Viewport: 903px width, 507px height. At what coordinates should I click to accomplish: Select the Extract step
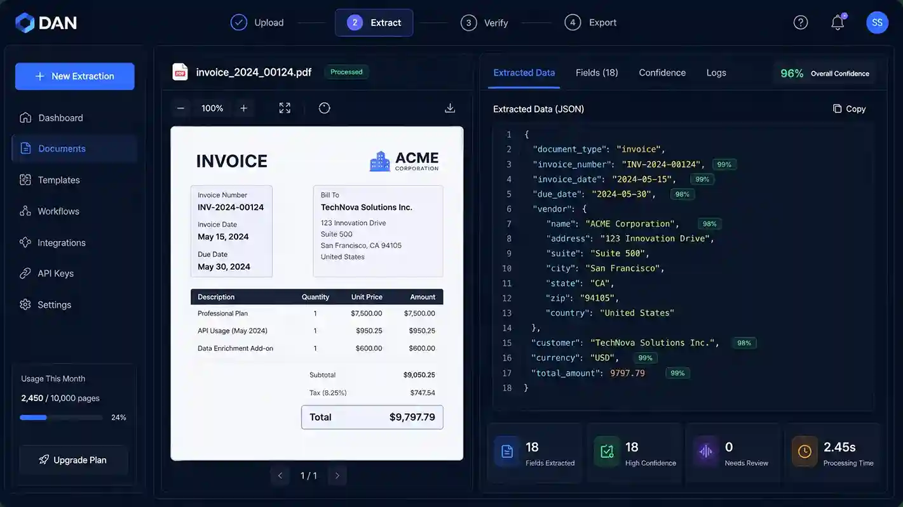pos(374,23)
